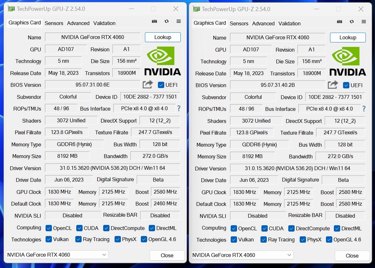Toggle OpenGL 4.6 checkbox in left window
The width and height of the screenshot is (375, 268).
click(144, 239)
